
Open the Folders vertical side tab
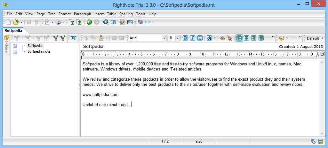(6, 45)
